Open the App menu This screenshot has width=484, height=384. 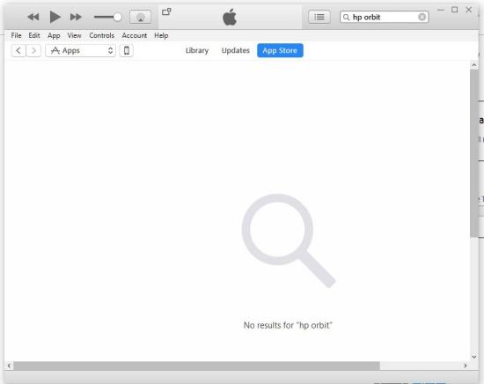[54, 36]
